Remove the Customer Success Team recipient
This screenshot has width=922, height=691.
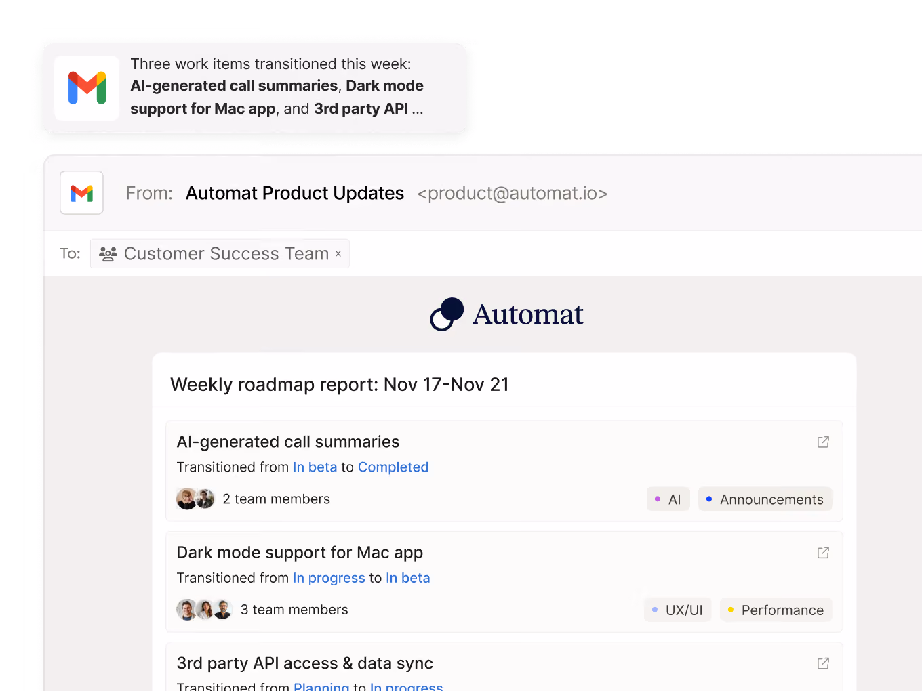coord(338,254)
